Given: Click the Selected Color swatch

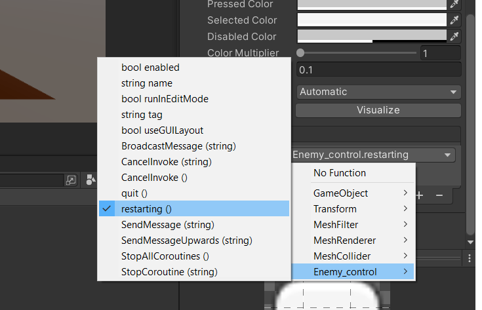Looking at the screenshot, I should (372, 20).
